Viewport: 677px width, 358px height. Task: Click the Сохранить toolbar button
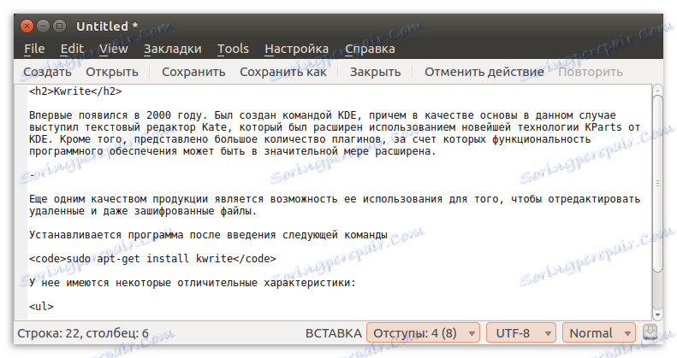coord(193,72)
